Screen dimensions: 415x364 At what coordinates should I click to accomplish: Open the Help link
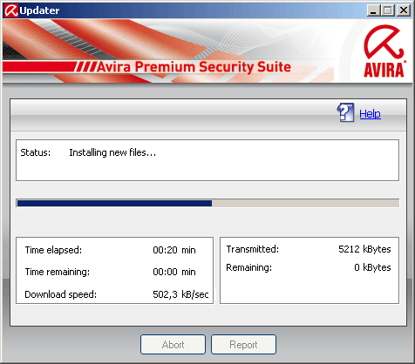(x=370, y=114)
